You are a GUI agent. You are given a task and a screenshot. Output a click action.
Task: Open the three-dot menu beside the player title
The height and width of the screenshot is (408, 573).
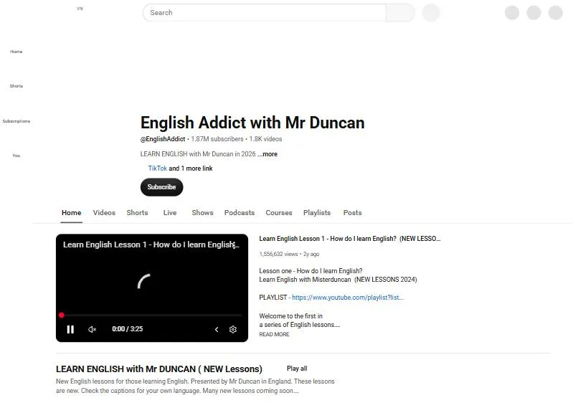coord(235,245)
